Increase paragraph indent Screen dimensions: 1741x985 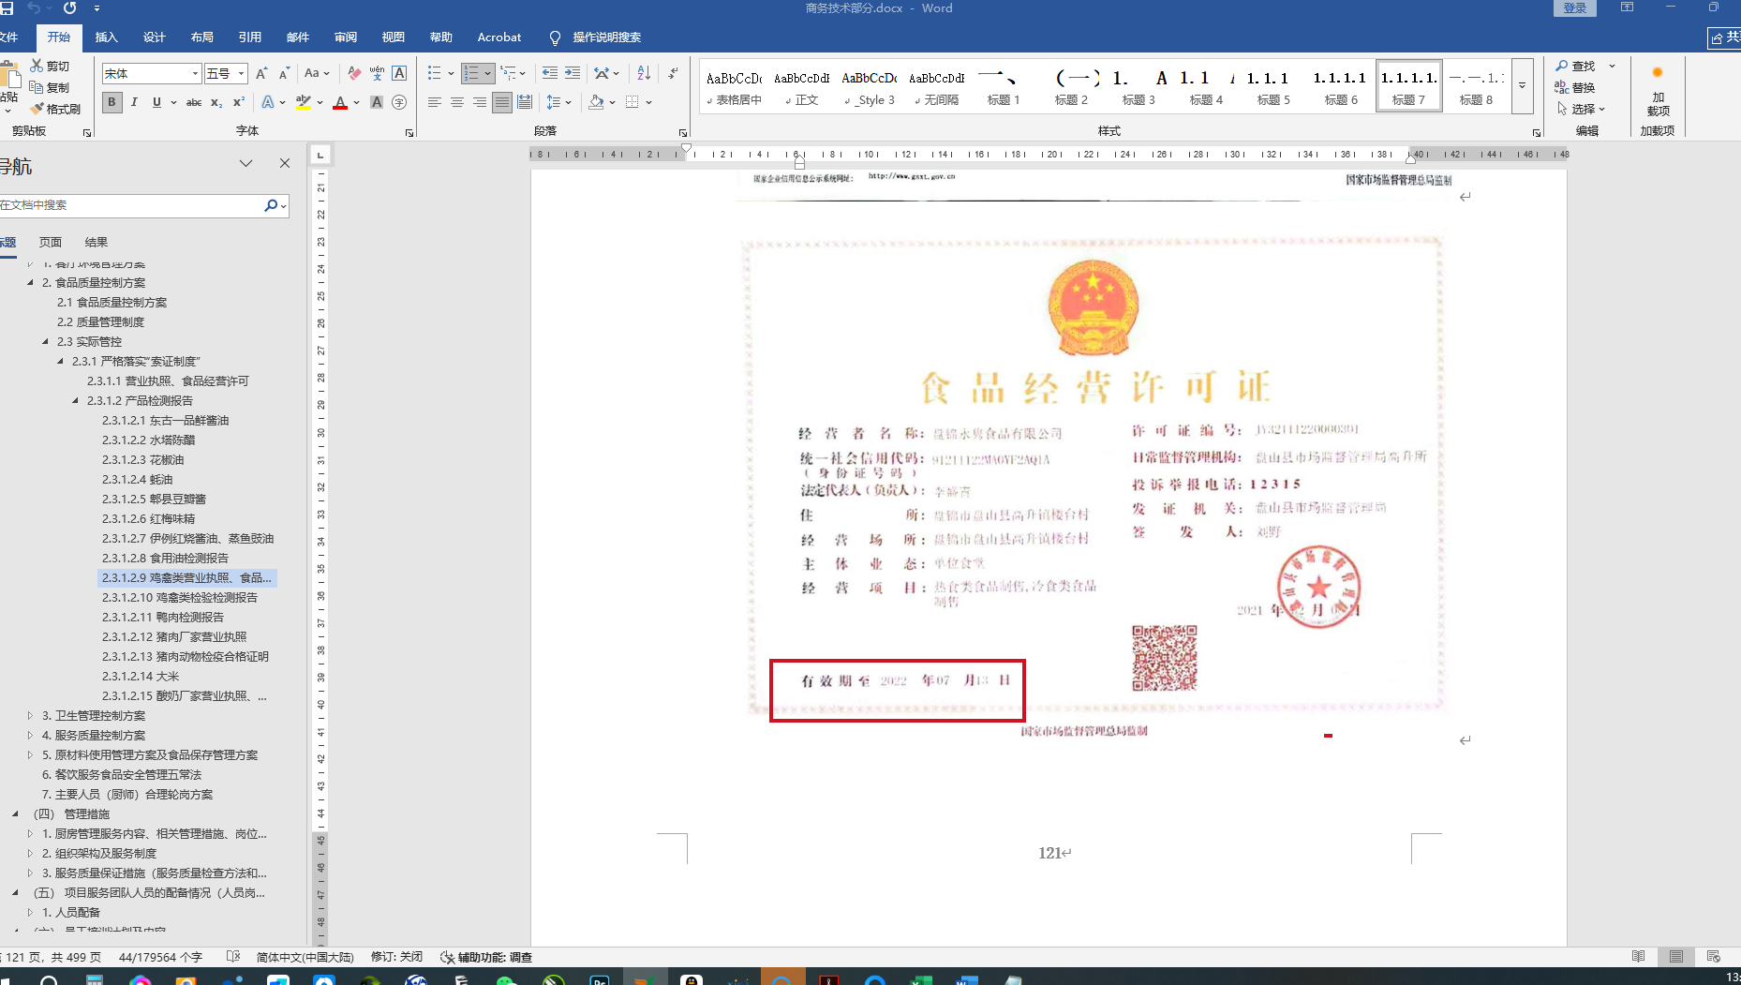click(573, 73)
